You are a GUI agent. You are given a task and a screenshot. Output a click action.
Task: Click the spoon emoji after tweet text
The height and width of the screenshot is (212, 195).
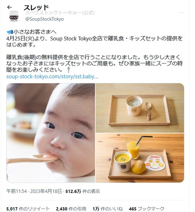[x=69, y=70]
